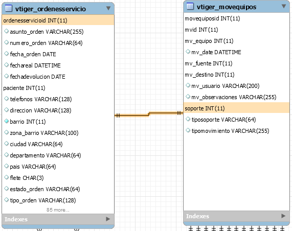The height and width of the screenshot is (231, 292).
Task: Select the tipomovimiento VARCHAR(255) column
Action: [236, 131]
